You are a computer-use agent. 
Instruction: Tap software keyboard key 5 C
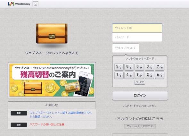[119, 67]
